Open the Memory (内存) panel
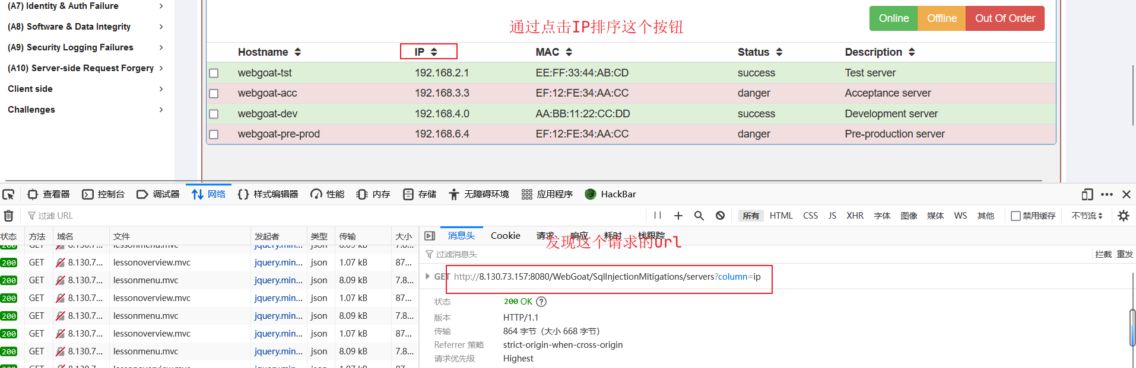The height and width of the screenshot is (368, 1136). (373, 194)
